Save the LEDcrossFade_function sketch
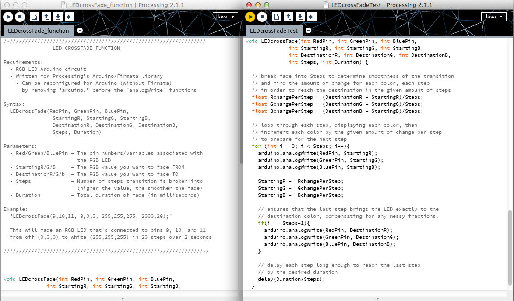Viewport: 514px width, 301px height. (58, 17)
